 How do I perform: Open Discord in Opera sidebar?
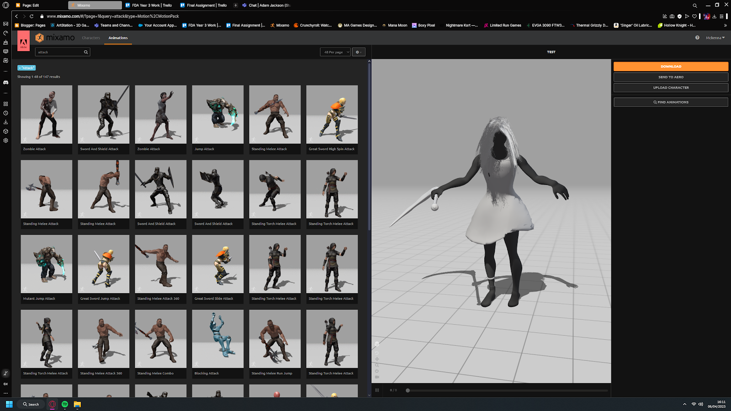point(5,83)
